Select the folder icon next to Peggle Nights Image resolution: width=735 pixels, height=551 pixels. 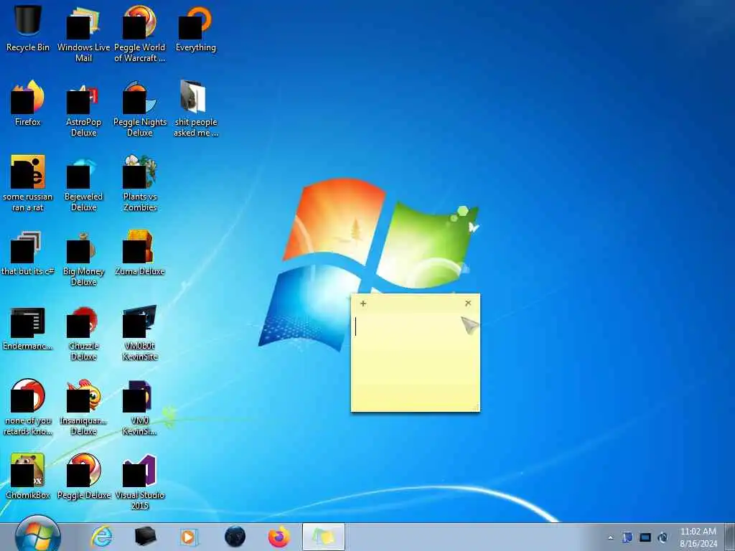pos(195,109)
